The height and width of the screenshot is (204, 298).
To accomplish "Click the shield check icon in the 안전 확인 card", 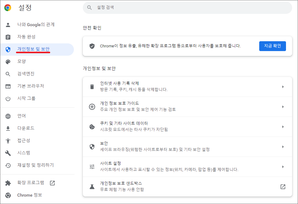I will point(92,46).
